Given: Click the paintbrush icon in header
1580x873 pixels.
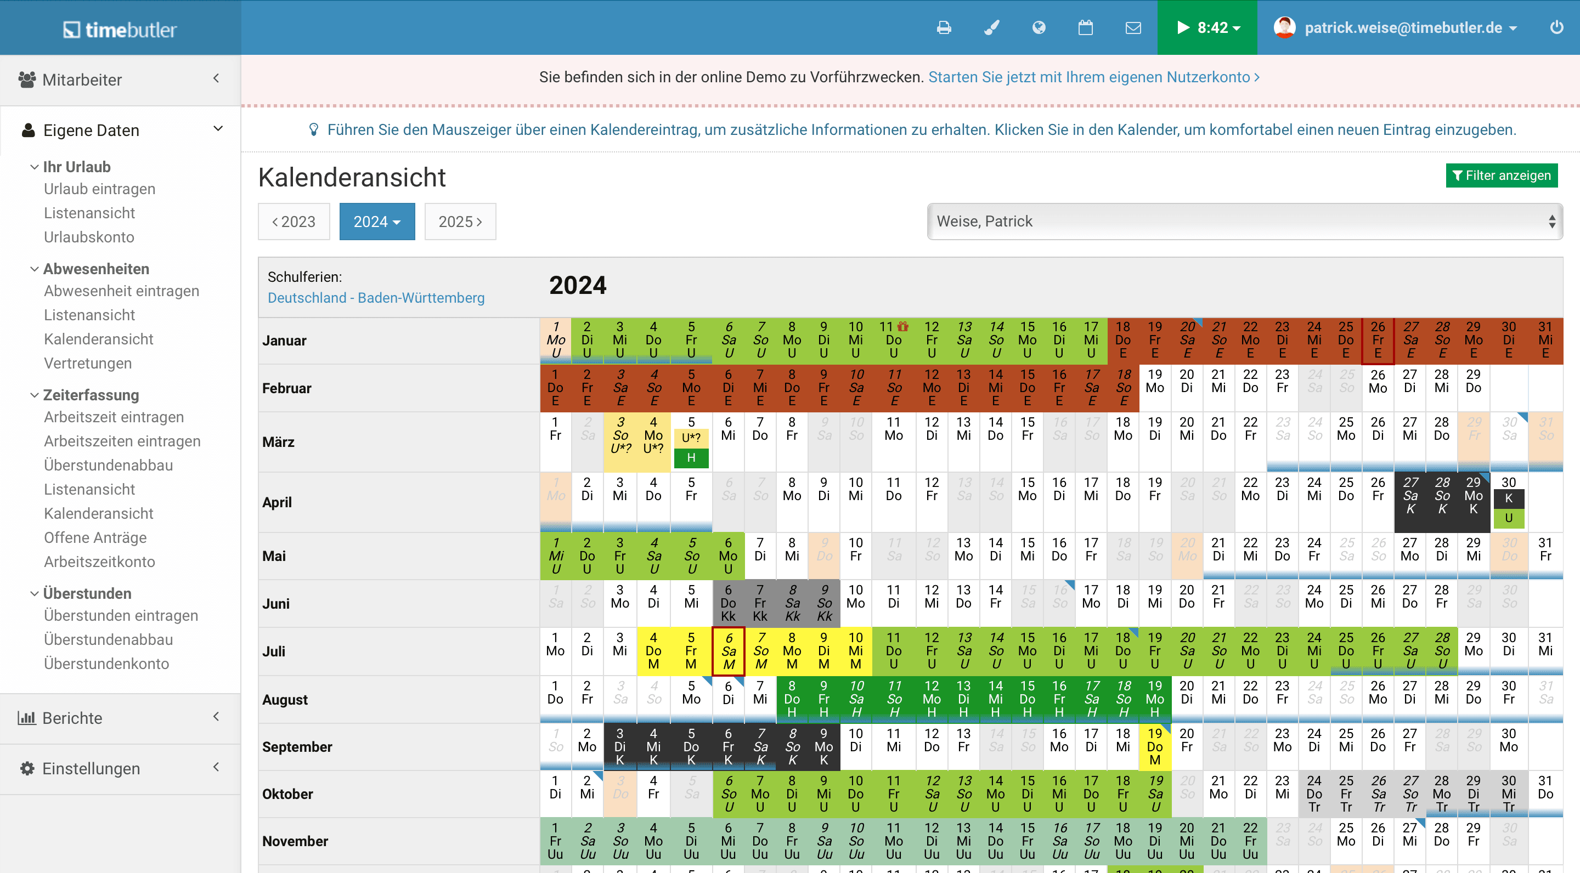Looking at the screenshot, I should pos(991,27).
